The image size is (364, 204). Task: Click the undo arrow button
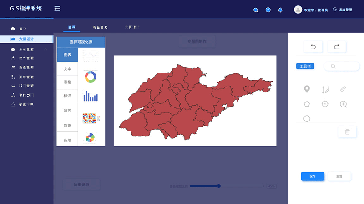click(x=313, y=47)
